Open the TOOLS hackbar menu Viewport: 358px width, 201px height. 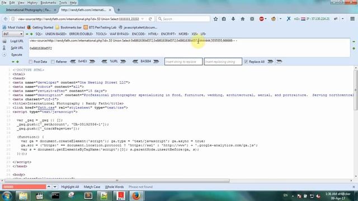click(x=101, y=34)
